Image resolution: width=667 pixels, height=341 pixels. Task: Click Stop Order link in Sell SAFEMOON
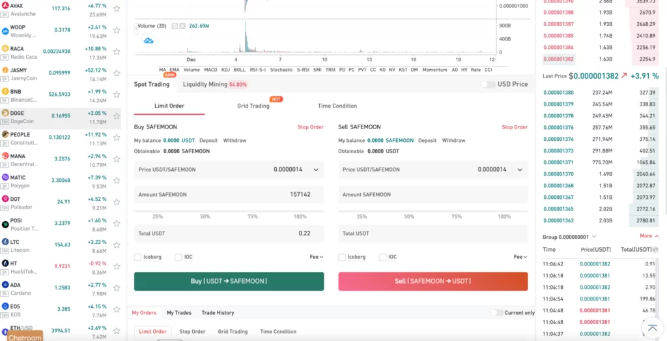pyautogui.click(x=515, y=127)
